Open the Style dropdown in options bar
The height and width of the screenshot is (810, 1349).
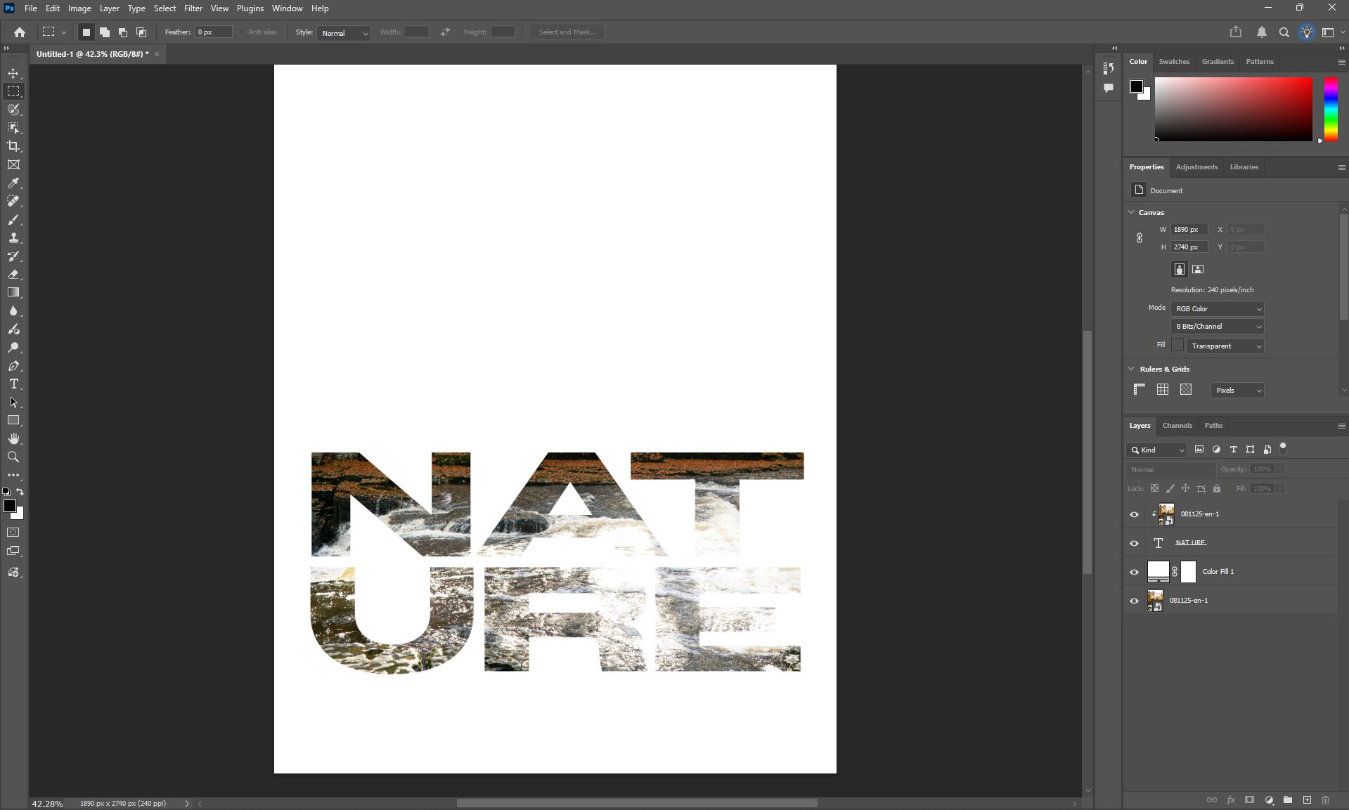click(344, 33)
